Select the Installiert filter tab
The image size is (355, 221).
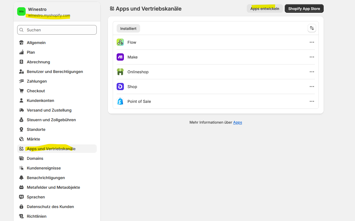[128, 29]
